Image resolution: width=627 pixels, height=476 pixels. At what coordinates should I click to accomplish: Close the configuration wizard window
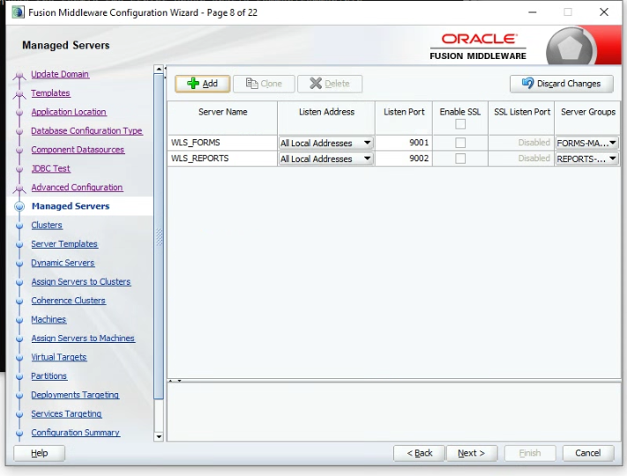pyautogui.click(x=604, y=12)
